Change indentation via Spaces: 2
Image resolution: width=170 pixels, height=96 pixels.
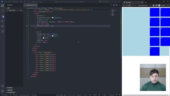(x=79, y=95)
